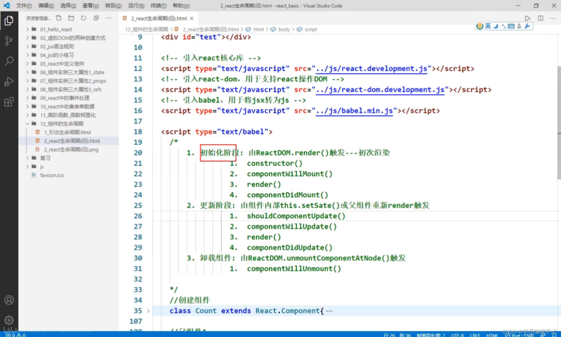Screen dimensions: 561x337
Task: Open the 文件(F) menu
Action: point(24,6)
